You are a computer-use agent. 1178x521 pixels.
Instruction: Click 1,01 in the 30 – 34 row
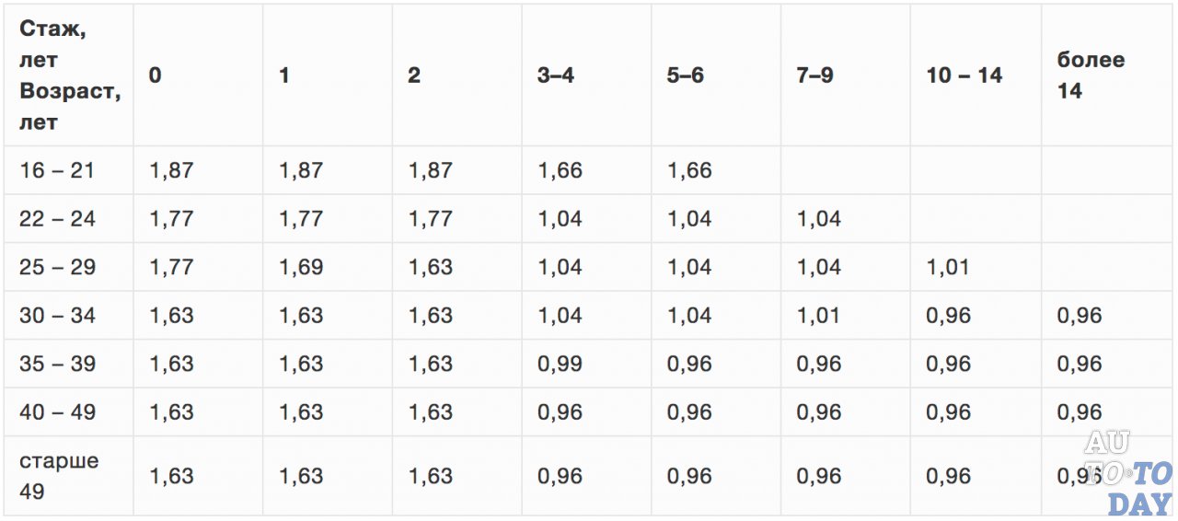pyautogui.click(x=818, y=316)
